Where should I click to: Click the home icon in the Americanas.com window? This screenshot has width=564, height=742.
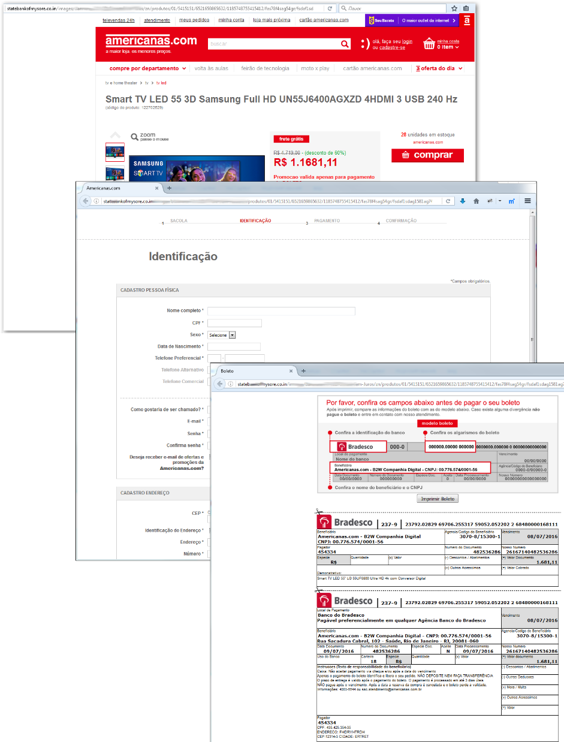coord(476,201)
